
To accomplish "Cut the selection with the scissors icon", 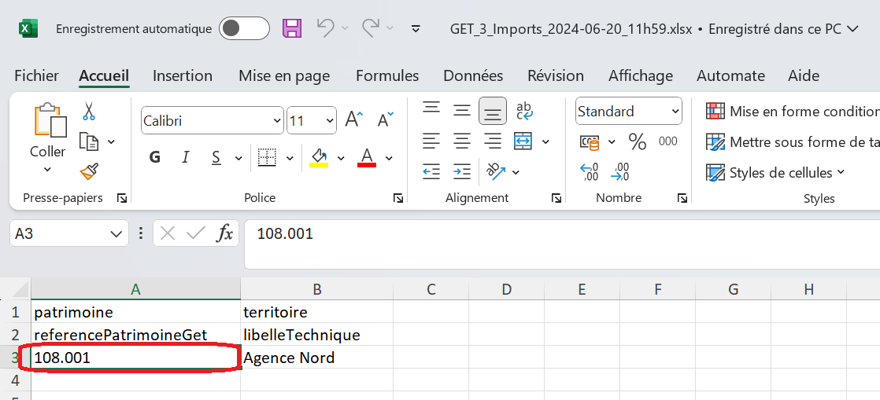I will tap(89, 111).
